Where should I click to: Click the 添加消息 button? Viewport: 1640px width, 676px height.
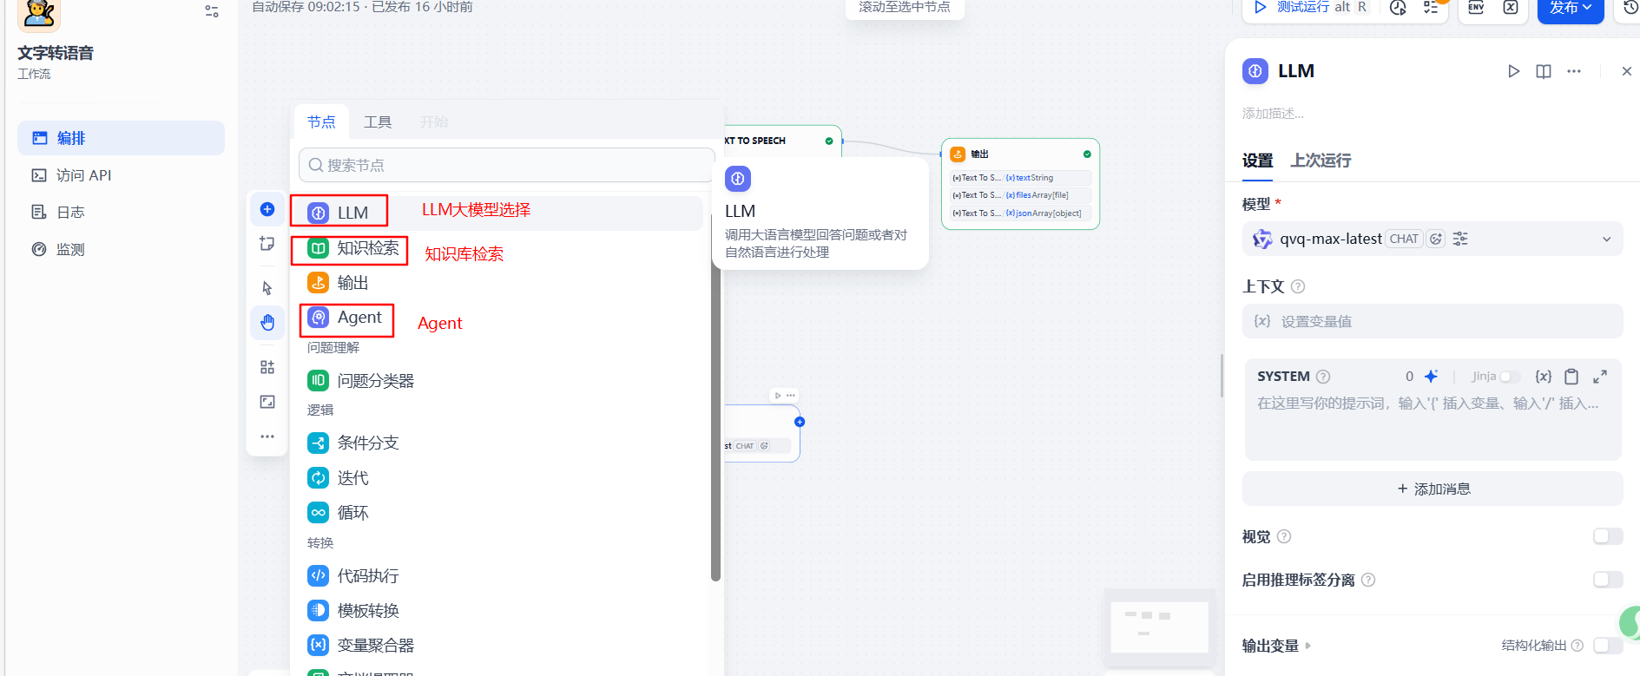coord(1433,489)
